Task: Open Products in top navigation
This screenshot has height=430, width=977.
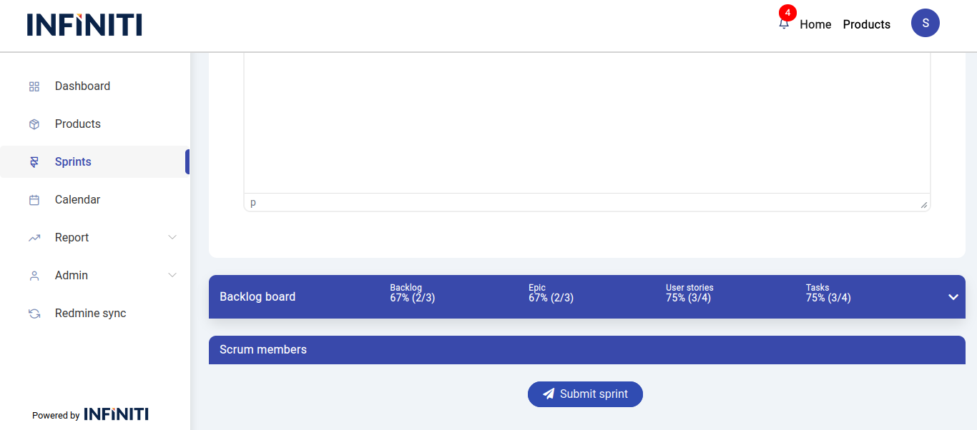Action: tap(866, 24)
